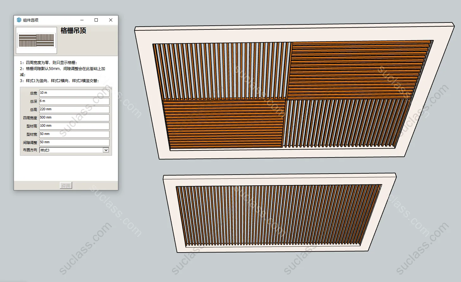The image size is (461, 282).
Task: Expand the 布置方向 dropdown arrow
Action: click(106, 150)
